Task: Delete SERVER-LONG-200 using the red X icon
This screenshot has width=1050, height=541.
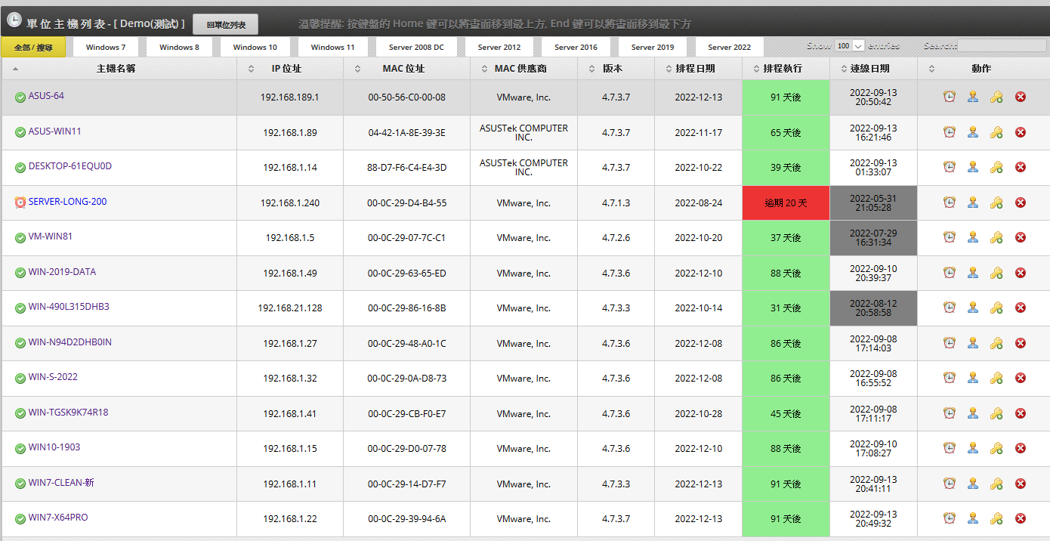Action: (x=1021, y=202)
